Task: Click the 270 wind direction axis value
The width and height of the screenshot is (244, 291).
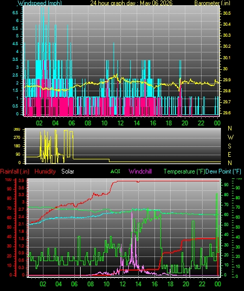Action: coord(17,138)
